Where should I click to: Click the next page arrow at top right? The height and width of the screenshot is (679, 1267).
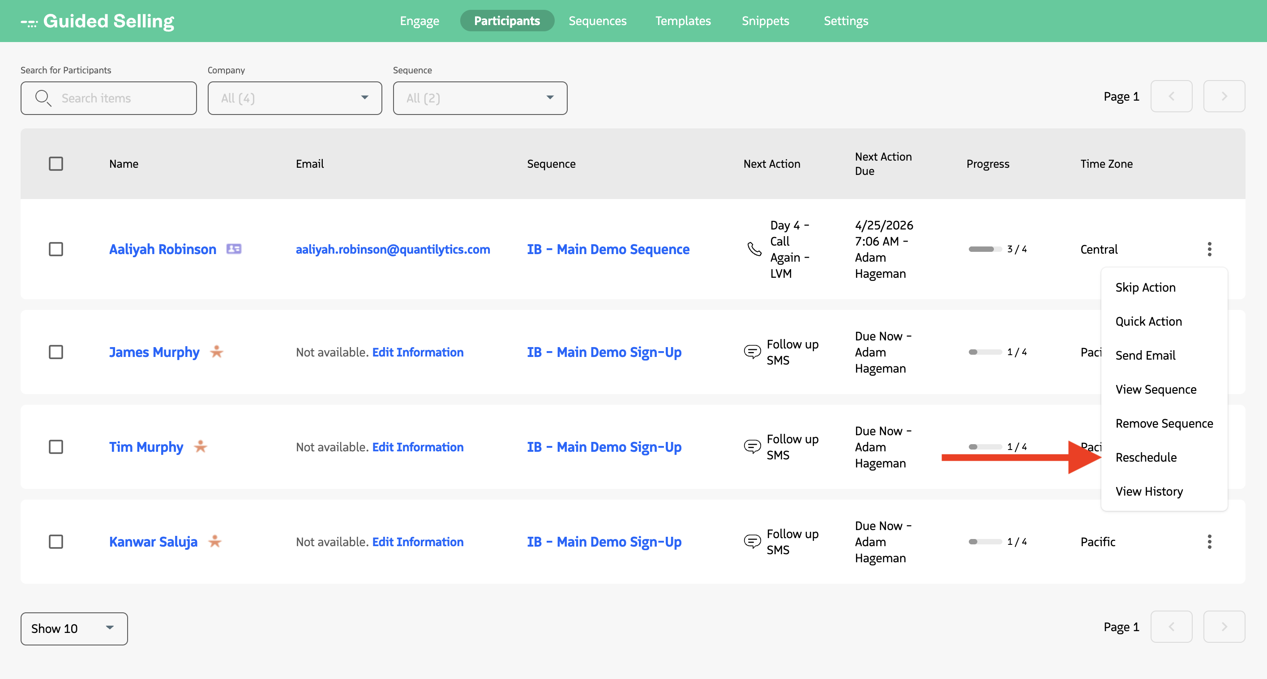point(1224,96)
